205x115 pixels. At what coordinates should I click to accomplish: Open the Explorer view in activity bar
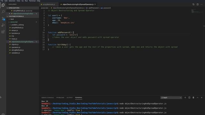click(x=3, y=5)
